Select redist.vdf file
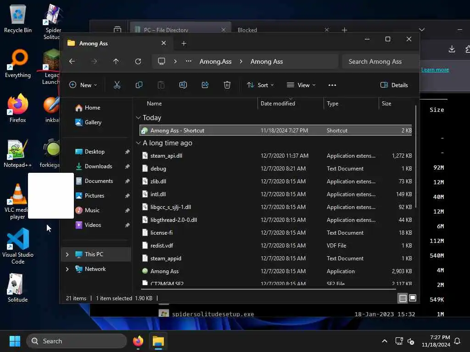Viewport: 470px width, 352px height. [276, 246]
